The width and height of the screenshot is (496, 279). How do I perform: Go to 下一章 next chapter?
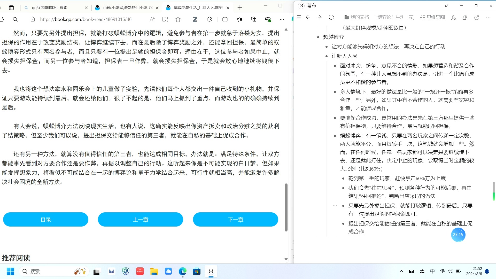pos(236,220)
